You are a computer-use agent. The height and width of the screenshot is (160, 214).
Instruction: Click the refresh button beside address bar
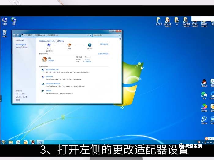click(90, 35)
